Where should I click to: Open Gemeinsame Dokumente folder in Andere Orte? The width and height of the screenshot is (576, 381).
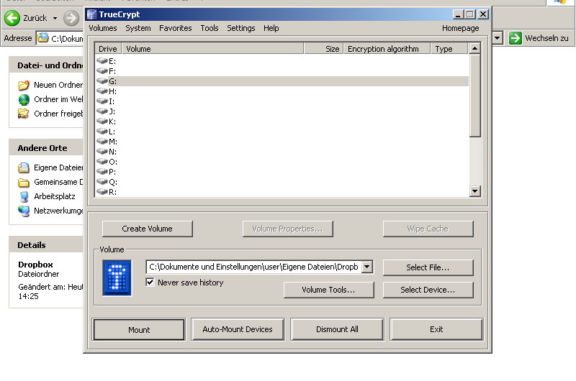click(x=50, y=182)
